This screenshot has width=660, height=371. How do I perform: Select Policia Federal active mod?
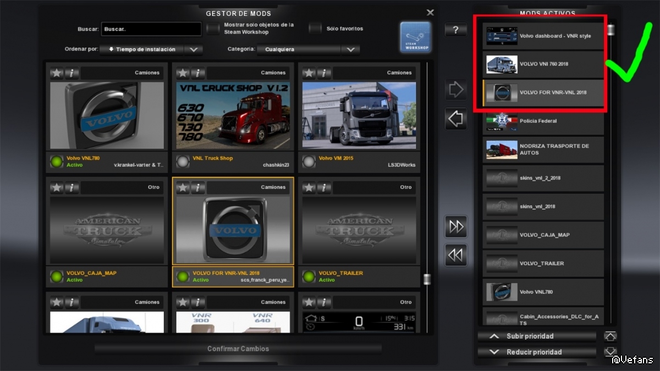[x=543, y=121]
